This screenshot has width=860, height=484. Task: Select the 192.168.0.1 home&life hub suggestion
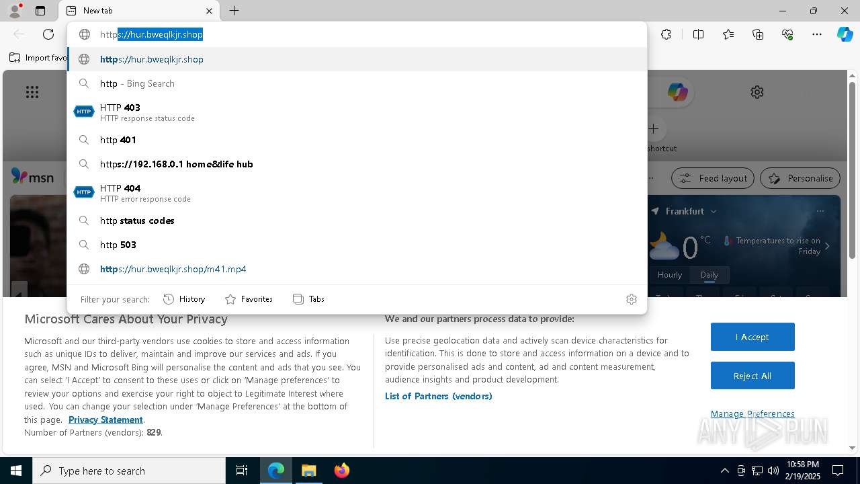pos(357,164)
